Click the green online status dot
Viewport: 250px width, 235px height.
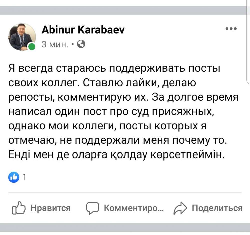pos(32,47)
